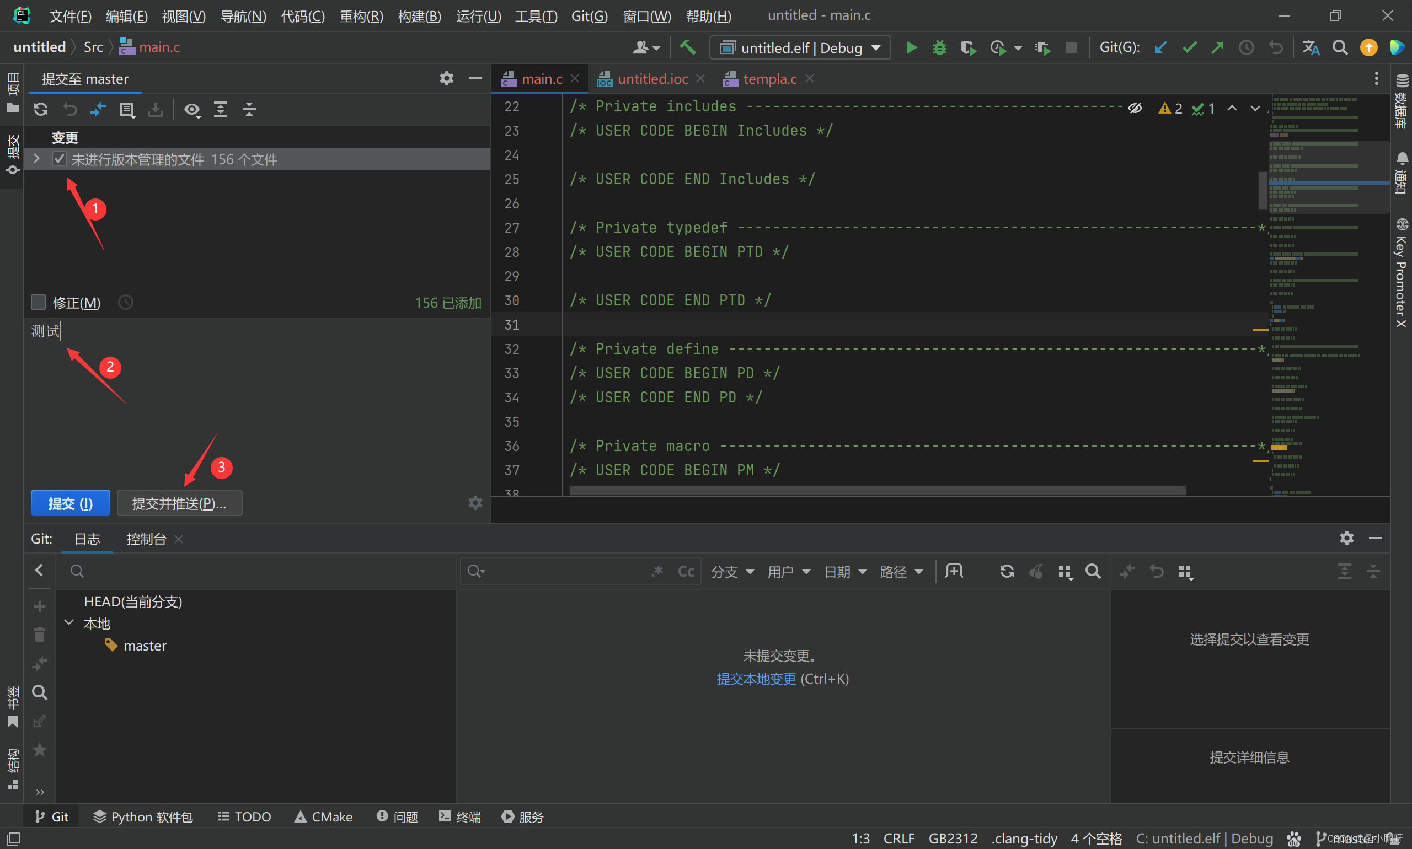1412x849 pixels.
Task: Click 提交并推送(P)... button
Action: coord(179,503)
